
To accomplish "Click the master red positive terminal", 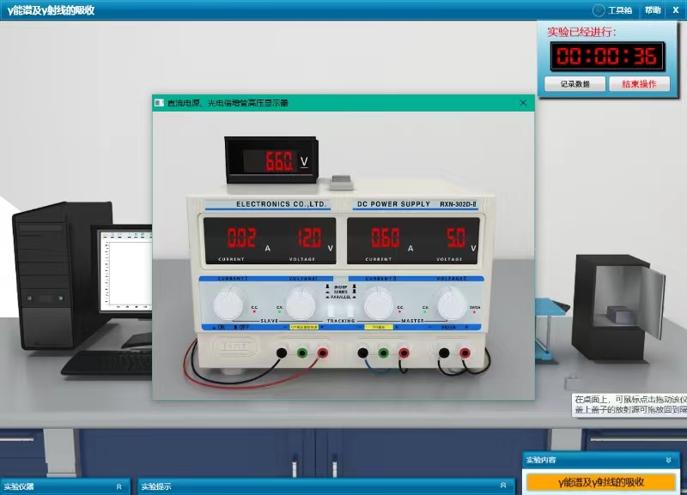I will [404, 353].
